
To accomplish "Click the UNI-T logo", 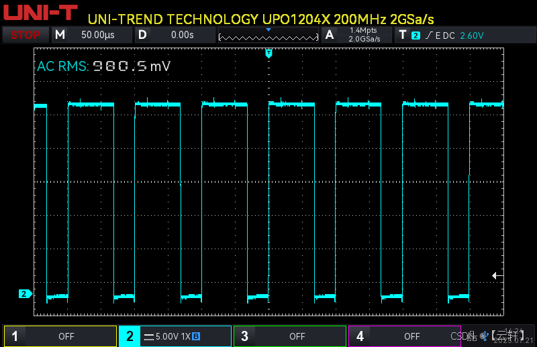I will (x=40, y=12).
